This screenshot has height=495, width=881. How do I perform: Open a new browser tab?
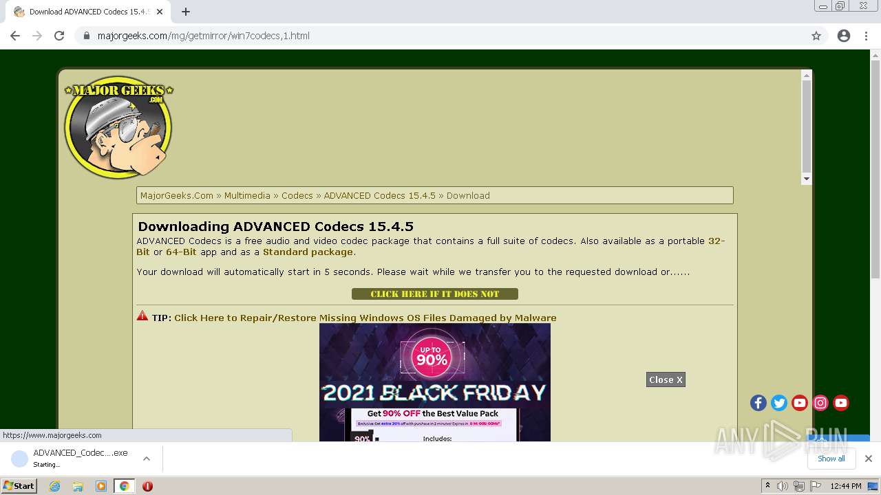pos(186,12)
